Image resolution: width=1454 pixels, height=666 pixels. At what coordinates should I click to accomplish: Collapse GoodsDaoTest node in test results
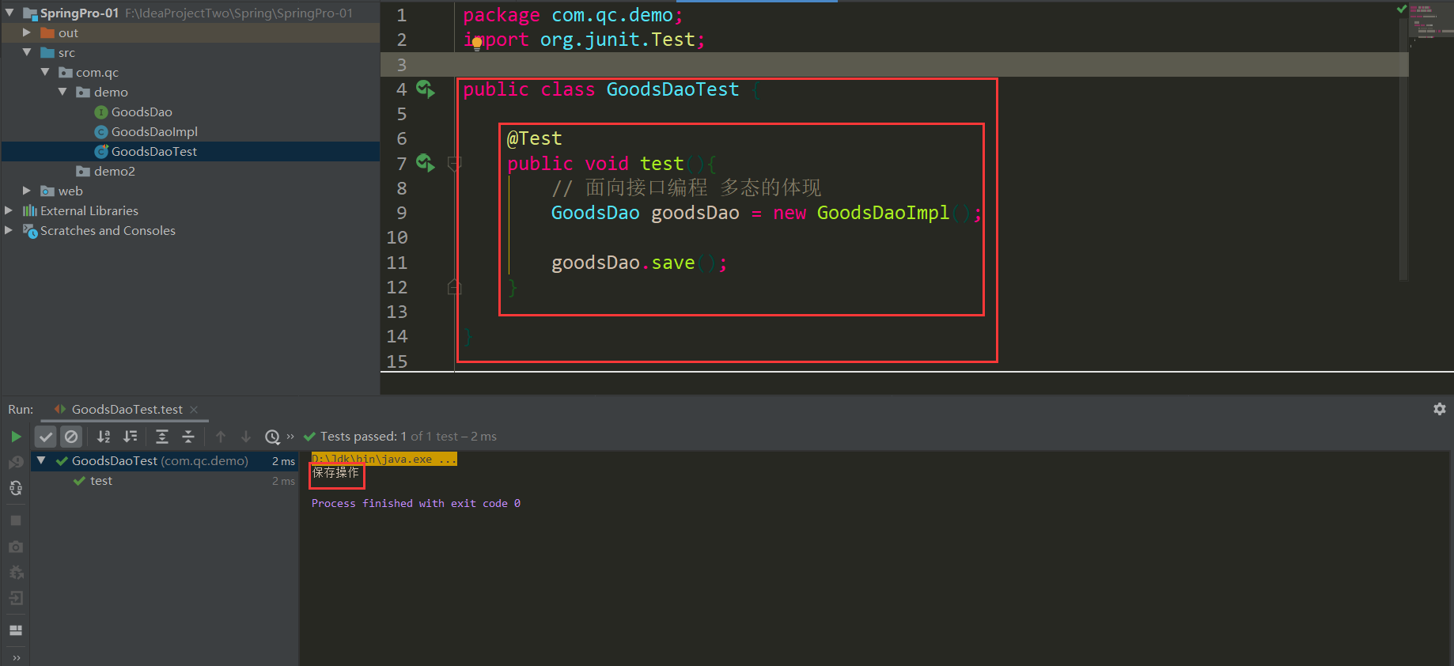pyautogui.click(x=41, y=460)
